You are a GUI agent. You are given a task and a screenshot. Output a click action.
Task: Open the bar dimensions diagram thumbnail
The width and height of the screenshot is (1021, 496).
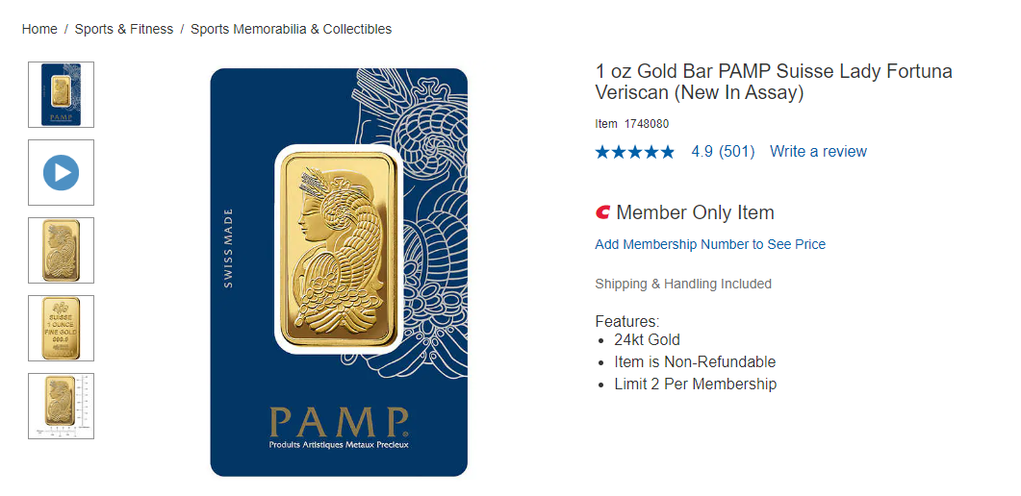[x=61, y=406]
